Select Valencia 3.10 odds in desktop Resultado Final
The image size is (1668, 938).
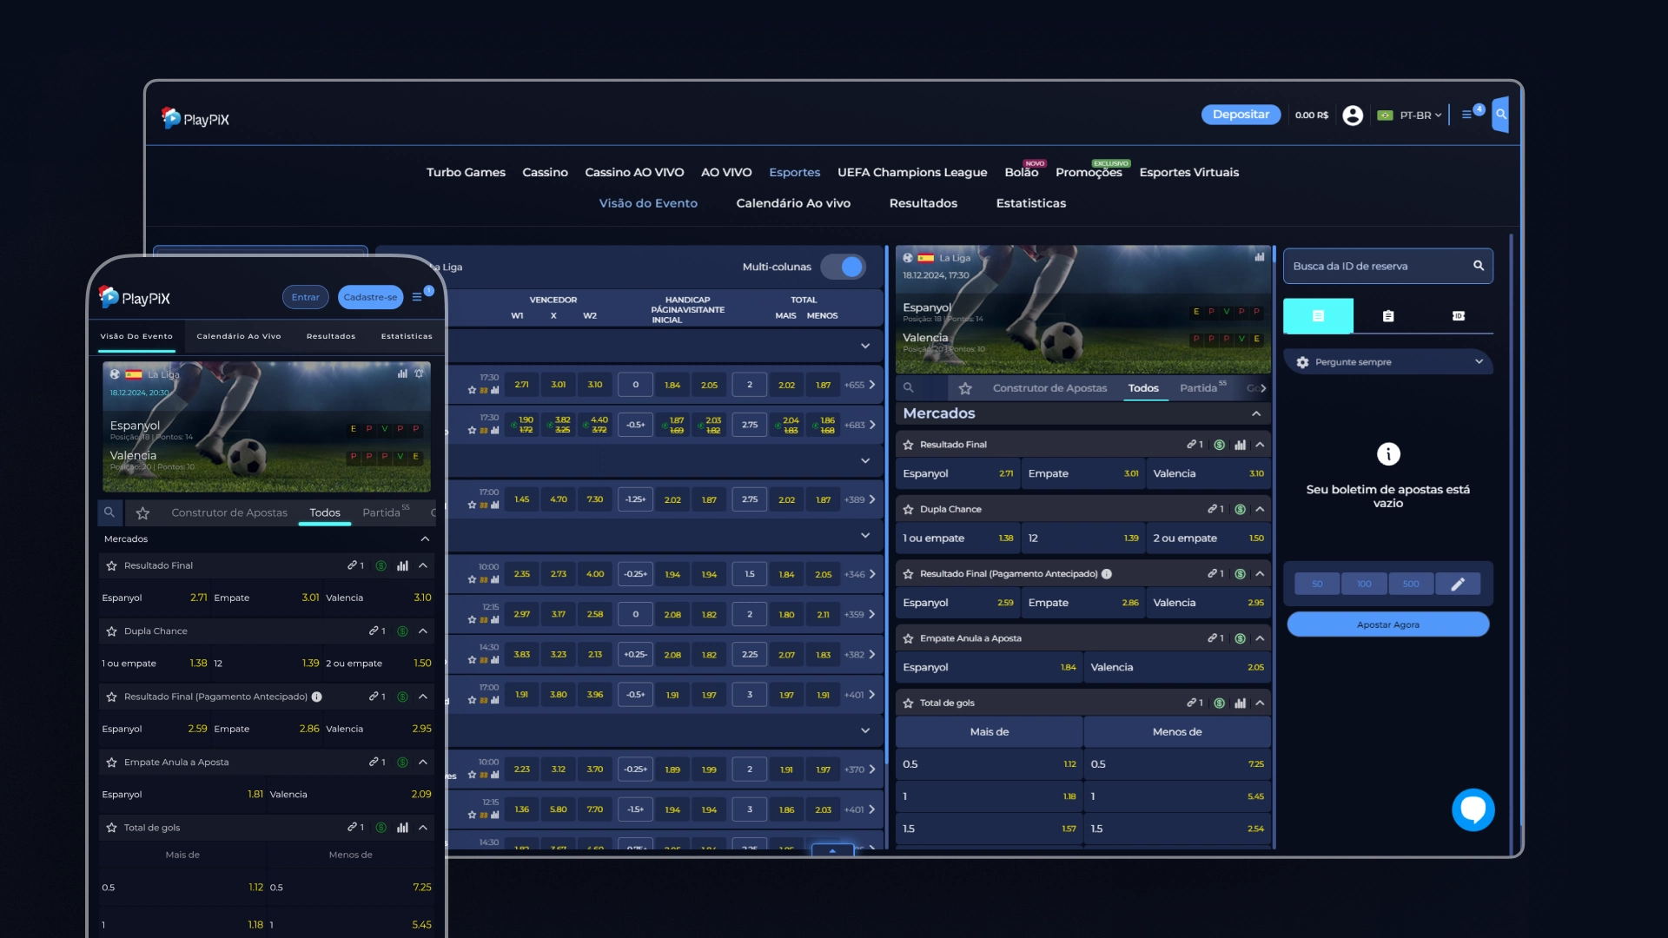[1208, 474]
